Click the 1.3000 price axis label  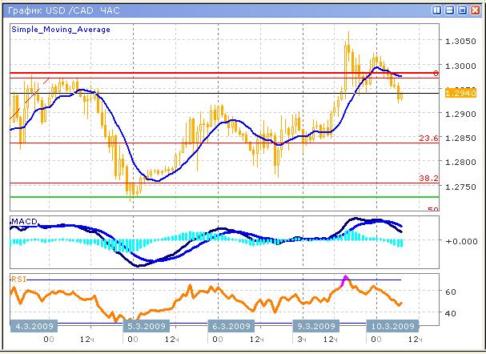pyautogui.click(x=459, y=65)
